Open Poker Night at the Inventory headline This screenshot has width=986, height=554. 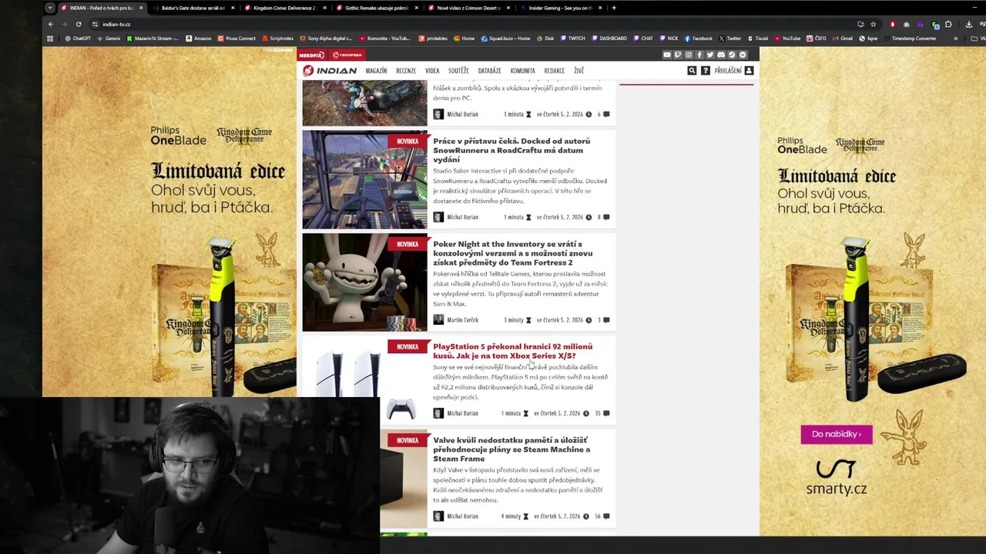pos(513,253)
